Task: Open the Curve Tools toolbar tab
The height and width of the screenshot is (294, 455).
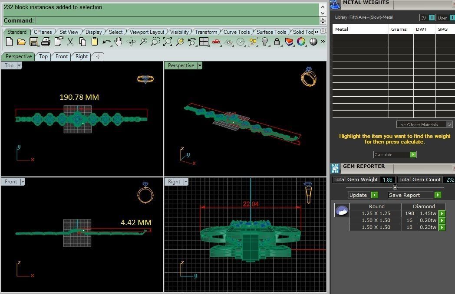Action: point(237,32)
